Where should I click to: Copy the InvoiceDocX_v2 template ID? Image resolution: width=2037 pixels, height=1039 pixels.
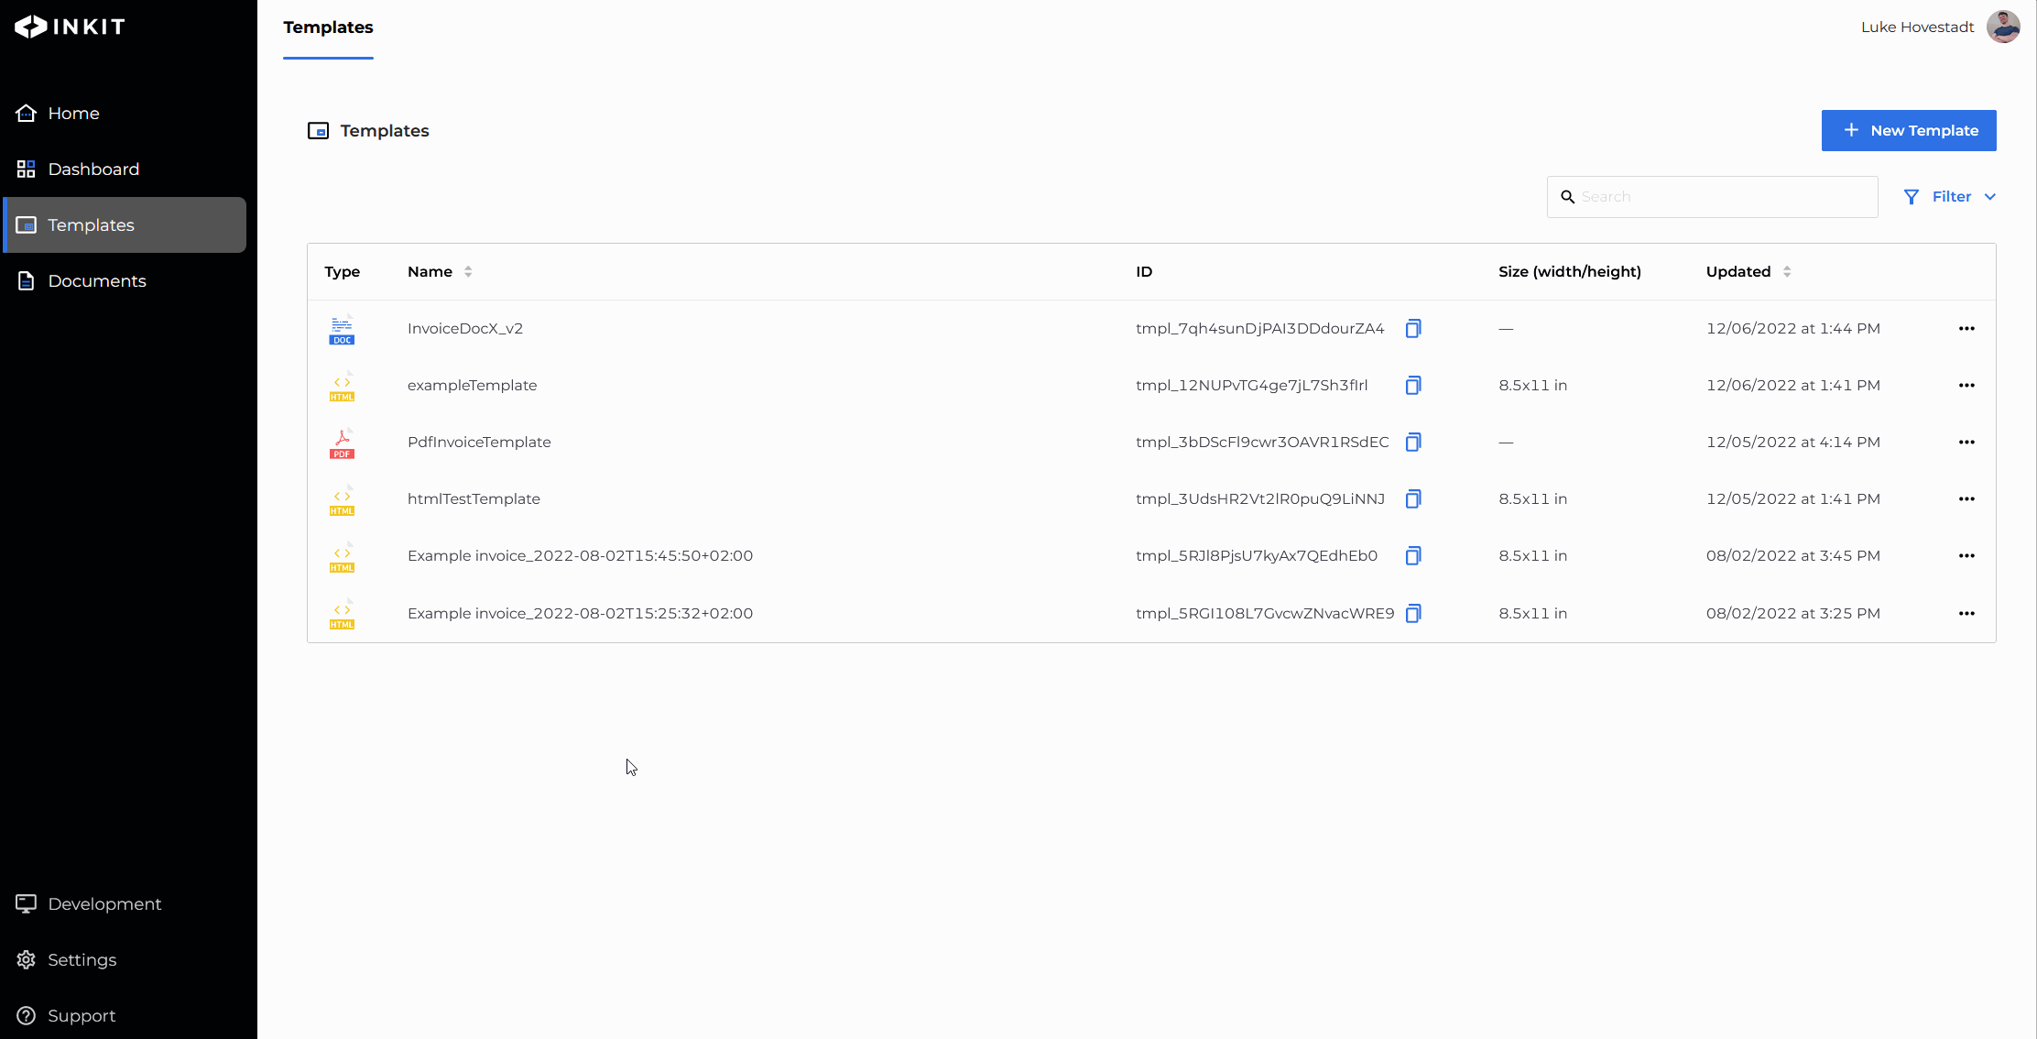click(1413, 328)
